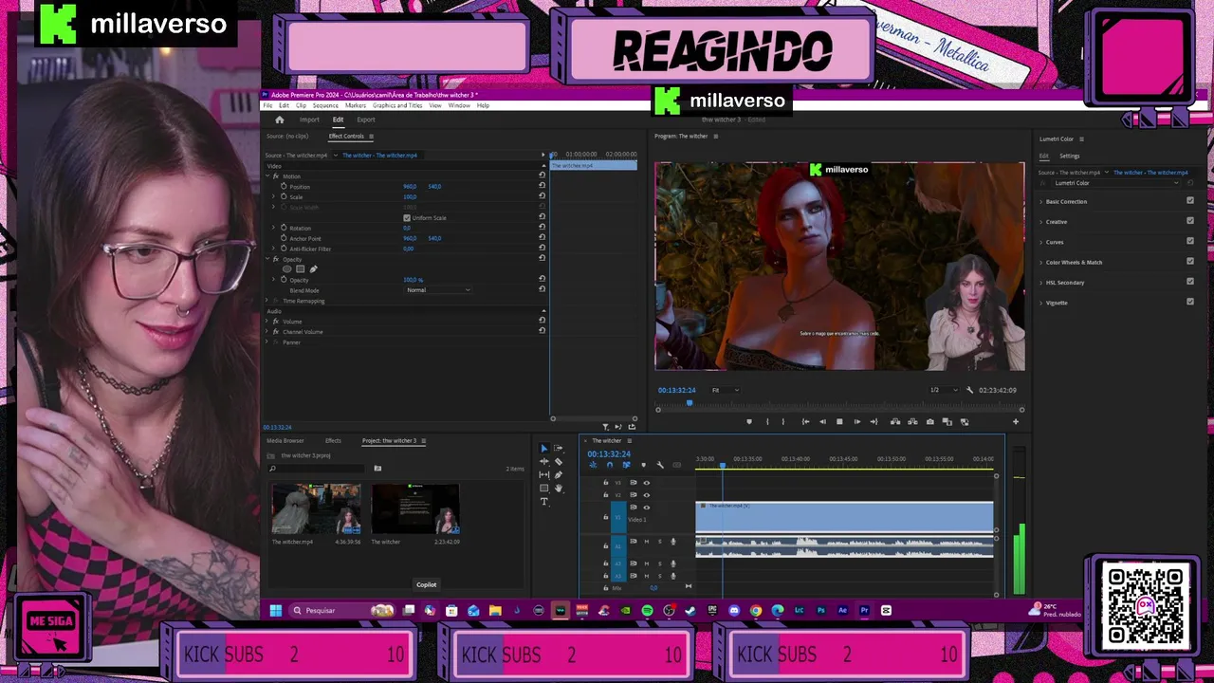Select the Razor tool
The width and height of the screenshot is (1214, 683).
pos(559,461)
